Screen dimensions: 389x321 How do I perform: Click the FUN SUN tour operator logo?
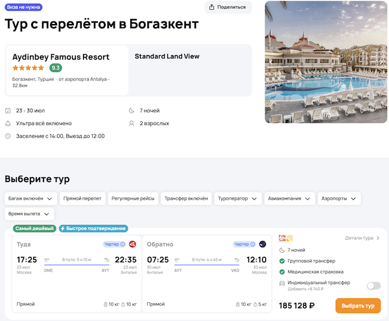(286, 237)
